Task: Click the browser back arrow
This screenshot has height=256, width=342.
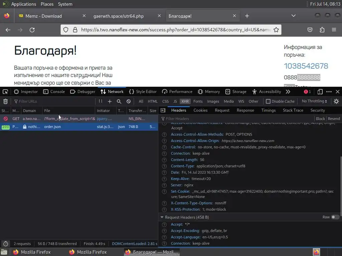Action: click(x=8, y=30)
